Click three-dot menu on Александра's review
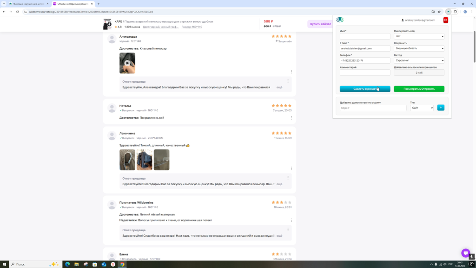Image resolution: width=476 pixels, height=268 pixels. [x=291, y=72]
